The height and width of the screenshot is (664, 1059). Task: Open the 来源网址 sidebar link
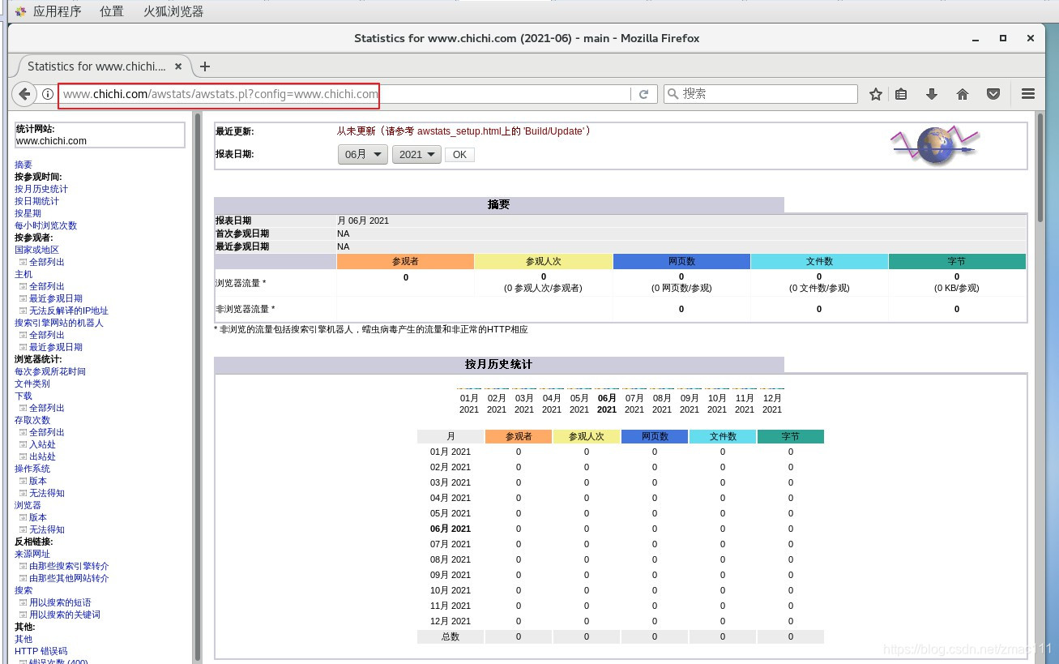point(32,554)
